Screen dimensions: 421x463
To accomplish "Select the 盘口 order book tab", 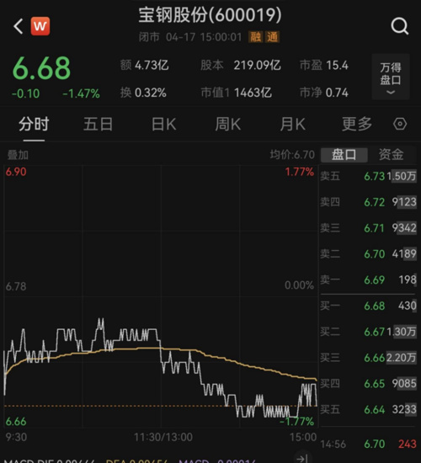I will [344, 155].
